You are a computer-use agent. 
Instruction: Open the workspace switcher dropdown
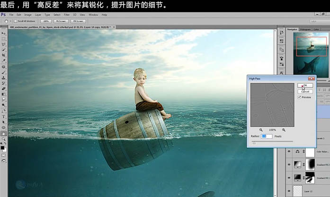(x=320, y=21)
